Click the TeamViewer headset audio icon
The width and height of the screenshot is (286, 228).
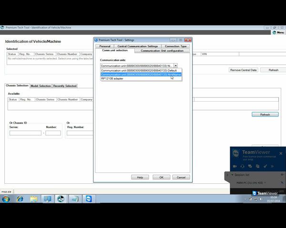[243, 166]
